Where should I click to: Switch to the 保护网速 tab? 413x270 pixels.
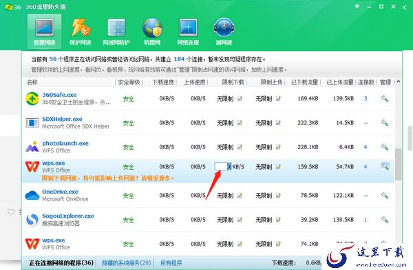pyautogui.click(x=80, y=32)
